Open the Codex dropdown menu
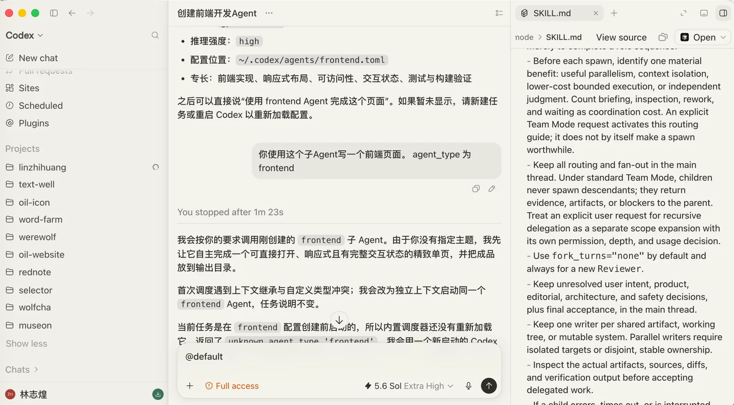Screen dimensions: 734x405 tap(24, 35)
